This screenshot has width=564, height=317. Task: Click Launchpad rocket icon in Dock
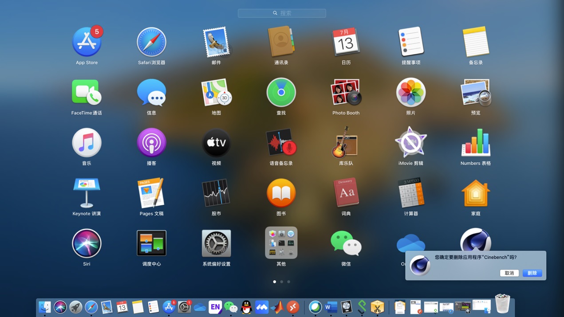tap(76, 307)
